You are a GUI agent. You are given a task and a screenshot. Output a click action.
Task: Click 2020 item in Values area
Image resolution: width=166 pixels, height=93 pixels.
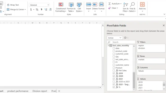pyautogui.click(x=140, y=85)
